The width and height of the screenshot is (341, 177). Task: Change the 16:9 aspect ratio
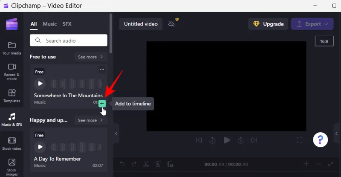pyautogui.click(x=324, y=41)
